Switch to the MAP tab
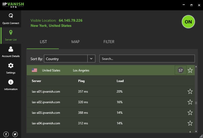The width and height of the screenshot is (203, 138). (75, 42)
